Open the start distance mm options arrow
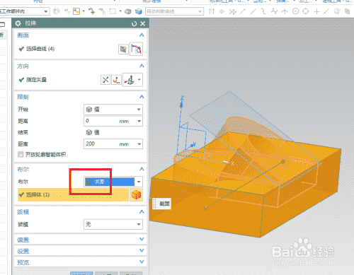The height and width of the screenshot is (275, 354). coord(139,121)
